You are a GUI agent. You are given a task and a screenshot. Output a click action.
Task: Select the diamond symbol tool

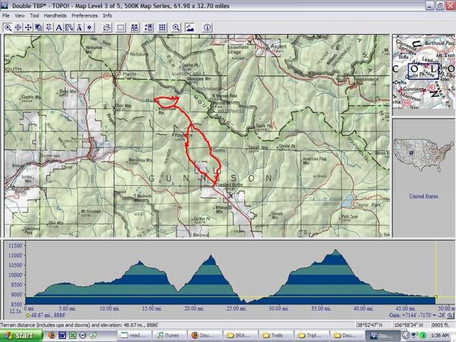90,27
